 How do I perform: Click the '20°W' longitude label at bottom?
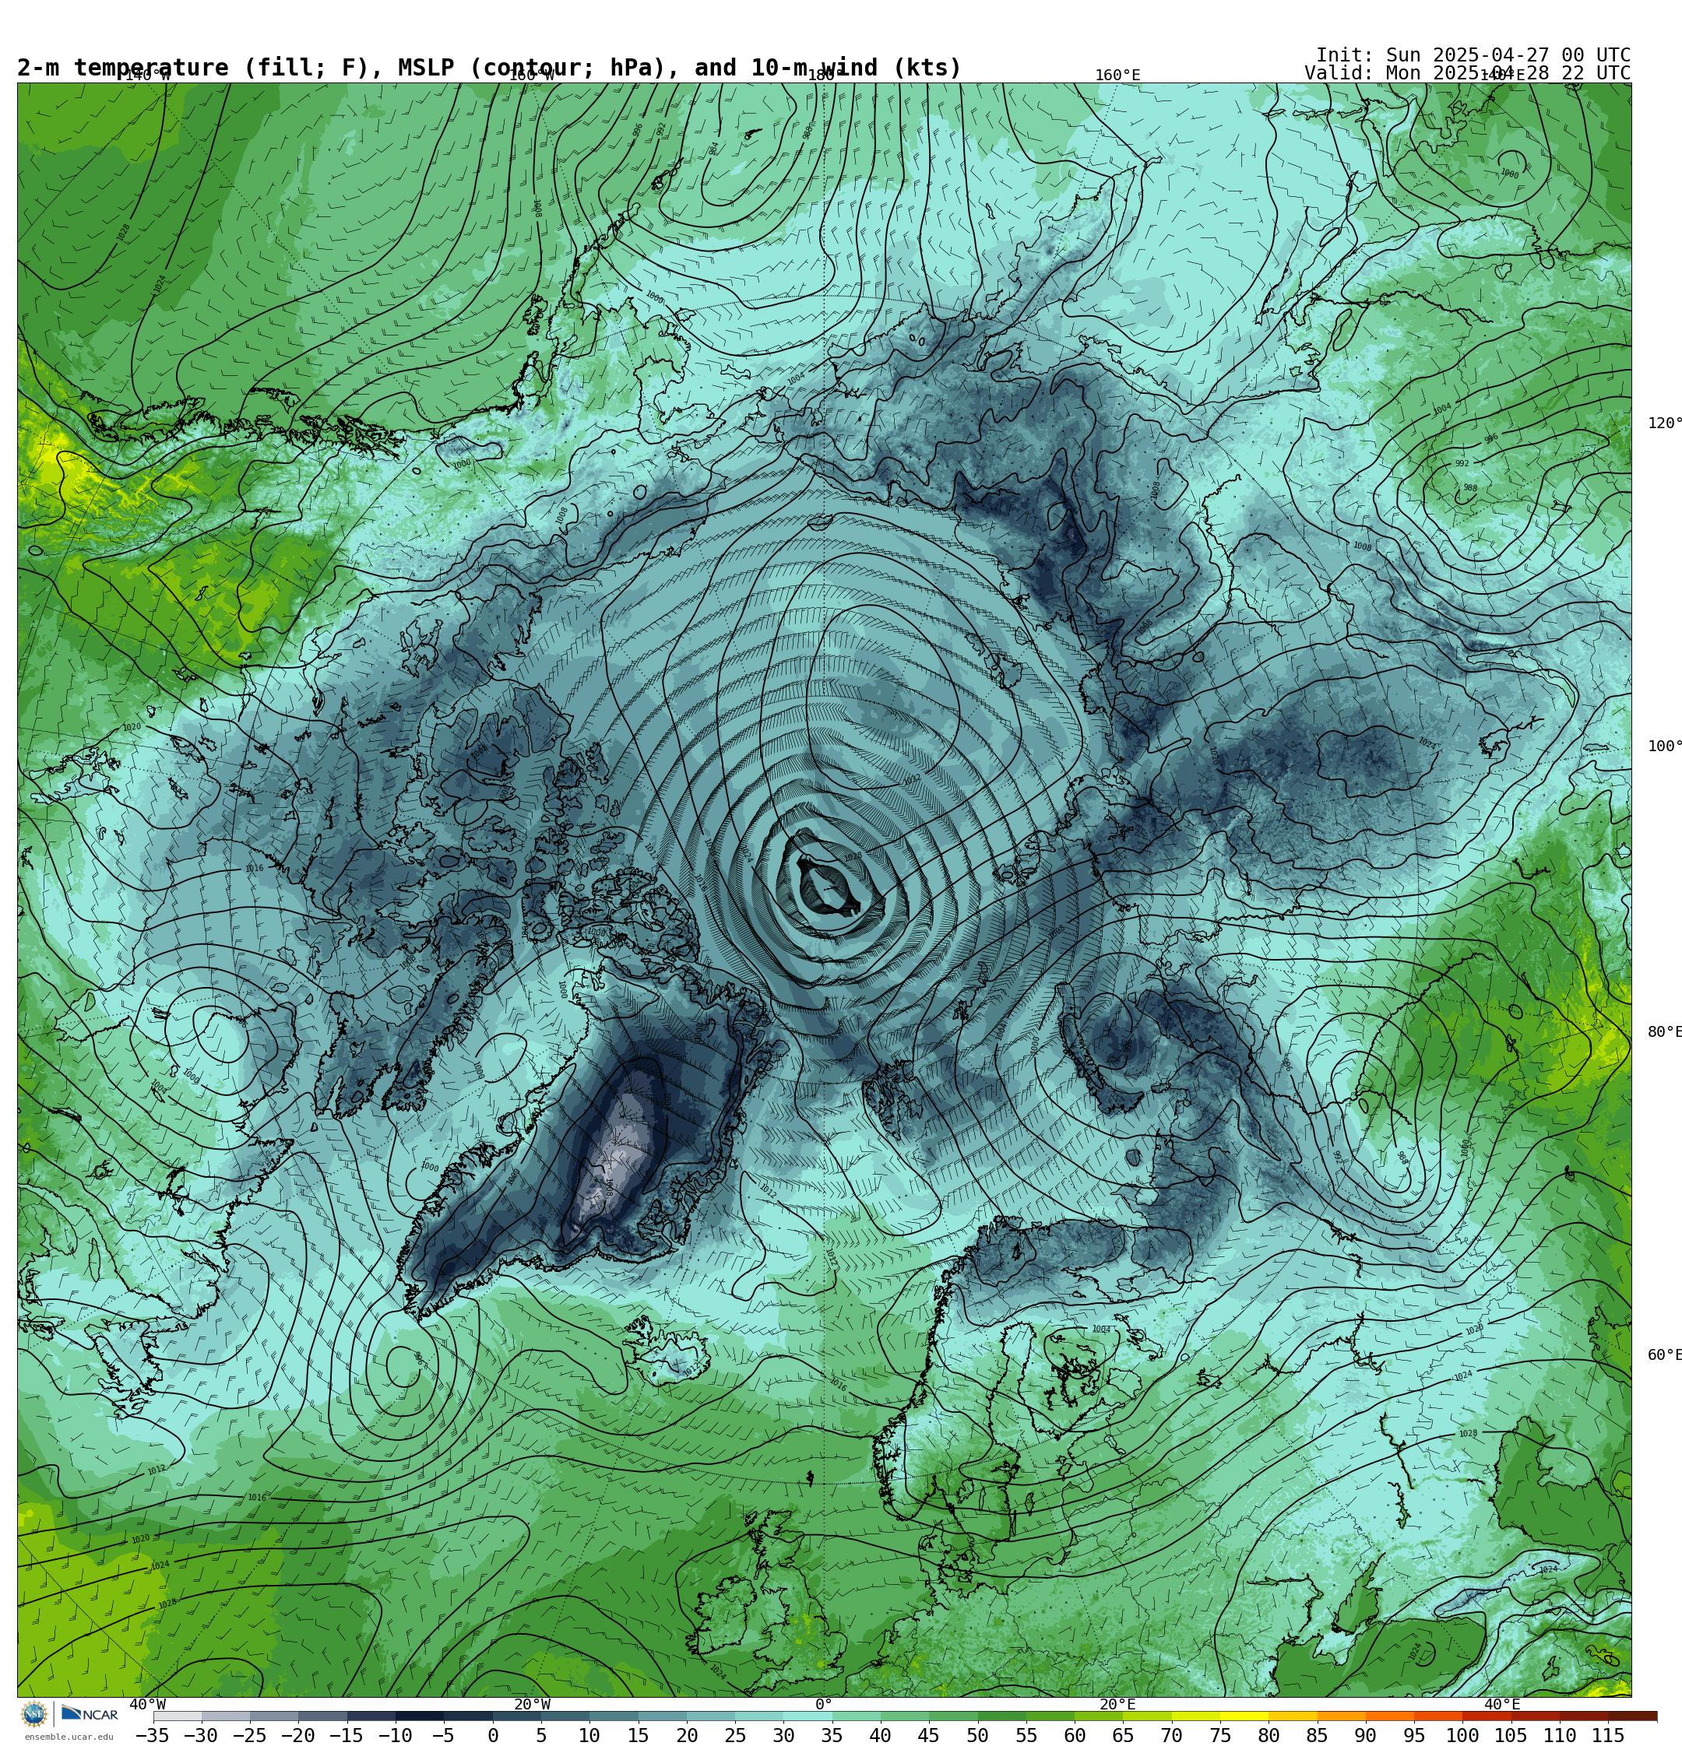[531, 1704]
